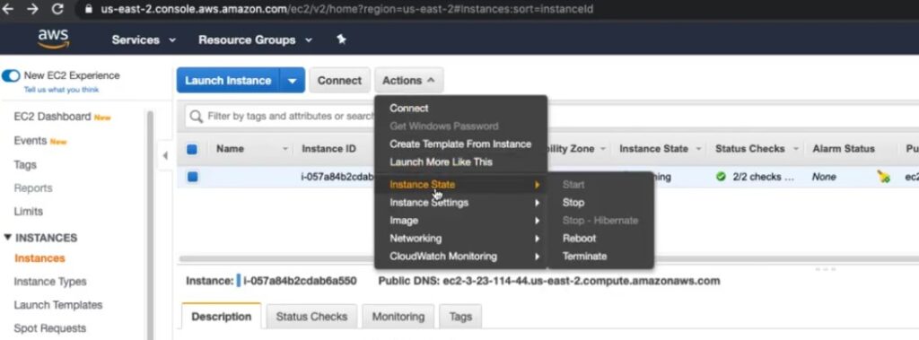Viewport: 919px width, 340px height.
Task: Open the Status Checks column dropdown
Action: (795, 149)
